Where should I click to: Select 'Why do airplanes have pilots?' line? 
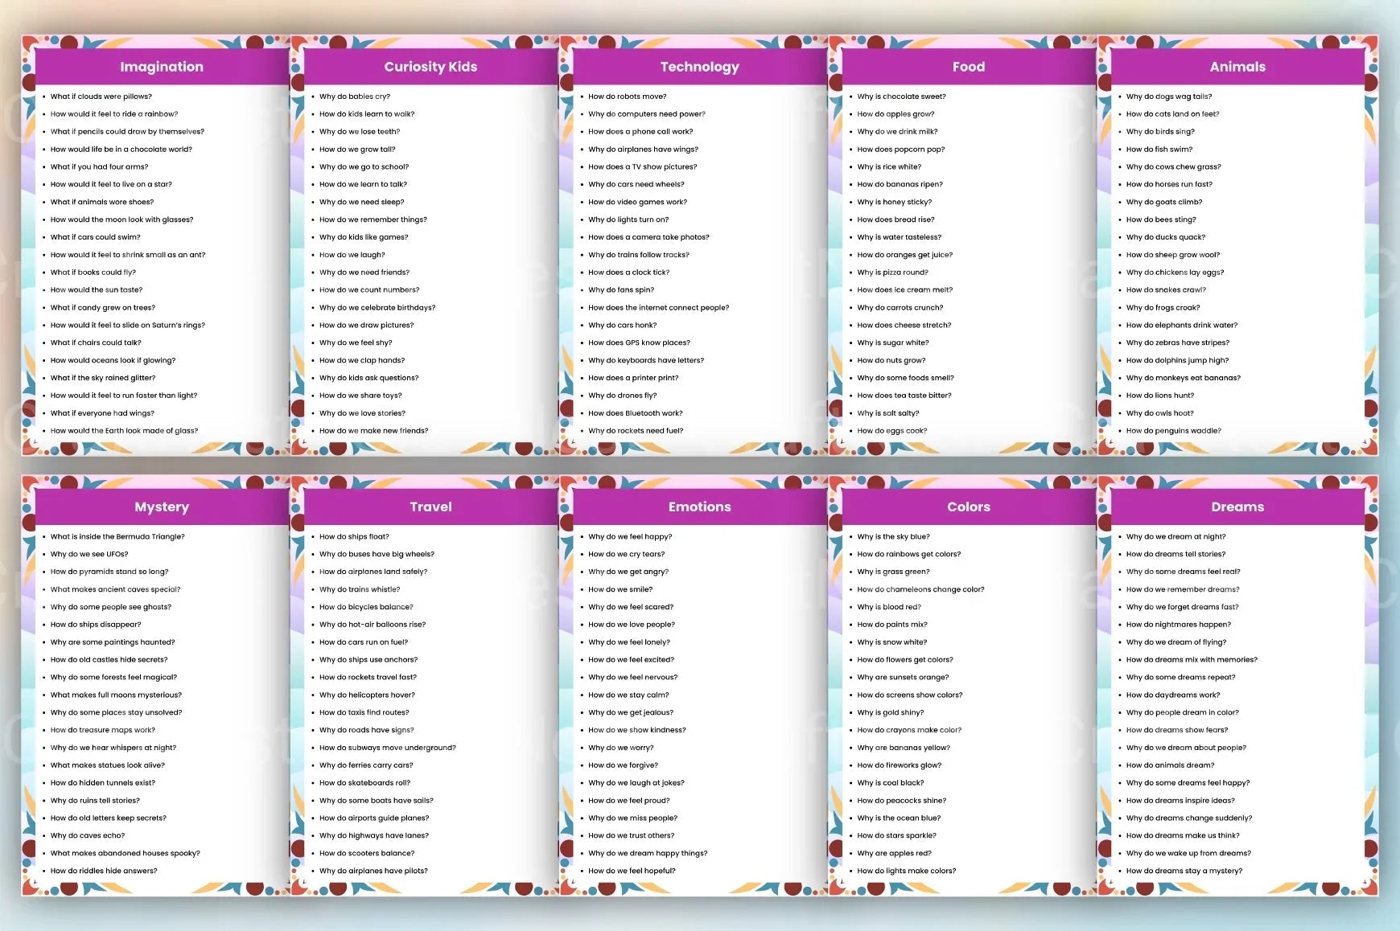coord(373,872)
